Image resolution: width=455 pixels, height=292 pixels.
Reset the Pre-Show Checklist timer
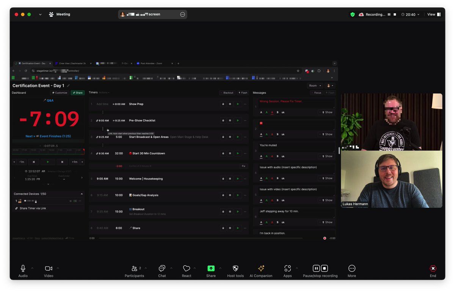pyautogui.click(x=223, y=120)
